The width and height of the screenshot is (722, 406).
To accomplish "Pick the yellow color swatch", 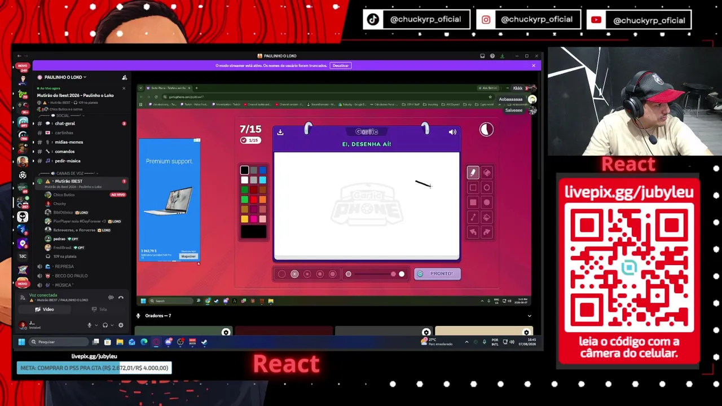I will pos(244,219).
